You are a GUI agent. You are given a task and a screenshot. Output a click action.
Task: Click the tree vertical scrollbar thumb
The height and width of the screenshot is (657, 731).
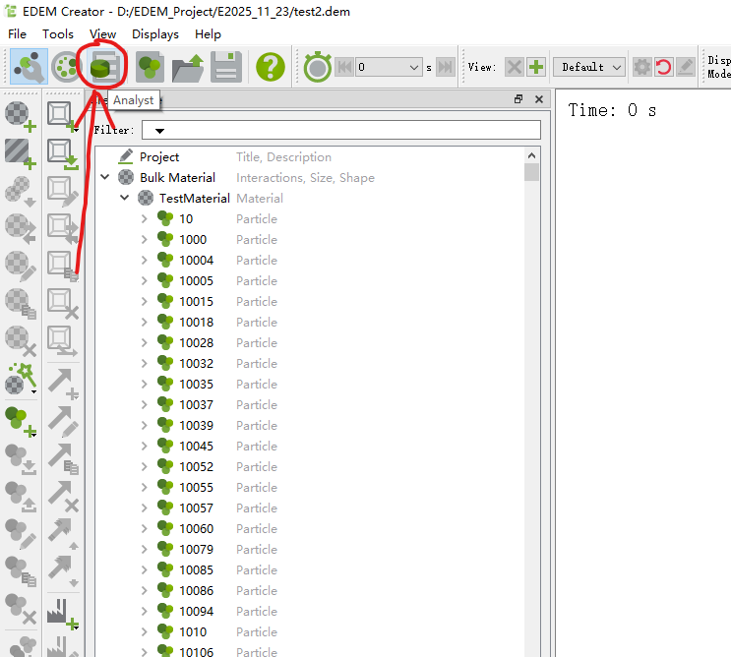[532, 172]
